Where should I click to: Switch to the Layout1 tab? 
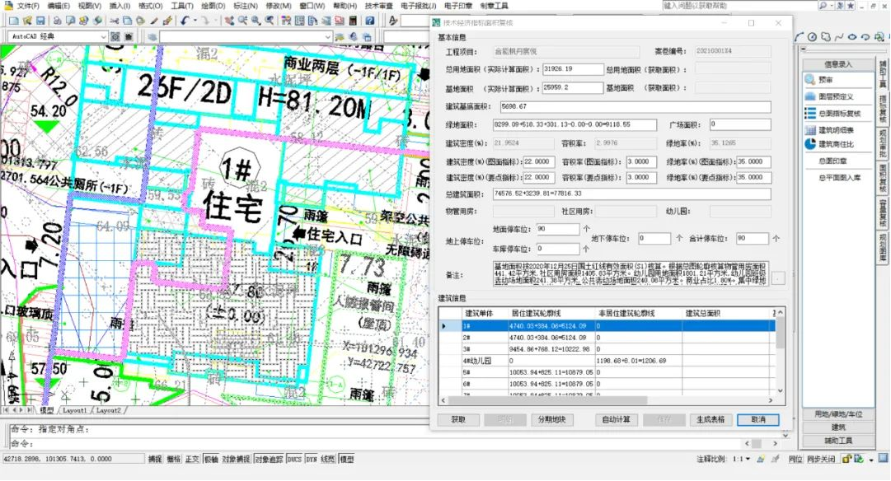tap(75, 409)
